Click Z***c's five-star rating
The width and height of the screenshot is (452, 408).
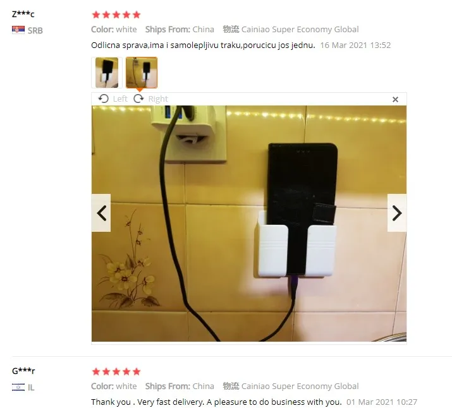pyautogui.click(x=116, y=15)
